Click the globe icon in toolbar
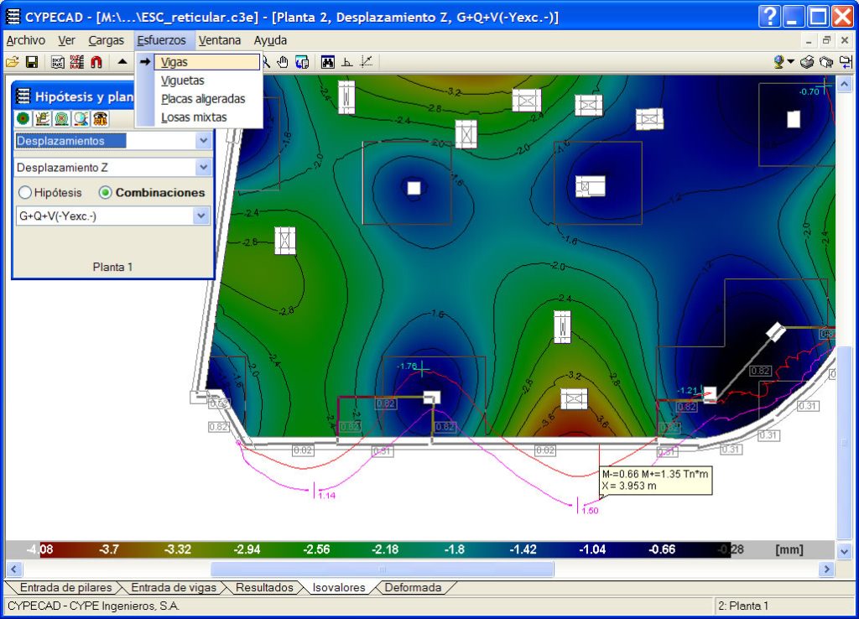The height and width of the screenshot is (619, 859). [x=780, y=61]
